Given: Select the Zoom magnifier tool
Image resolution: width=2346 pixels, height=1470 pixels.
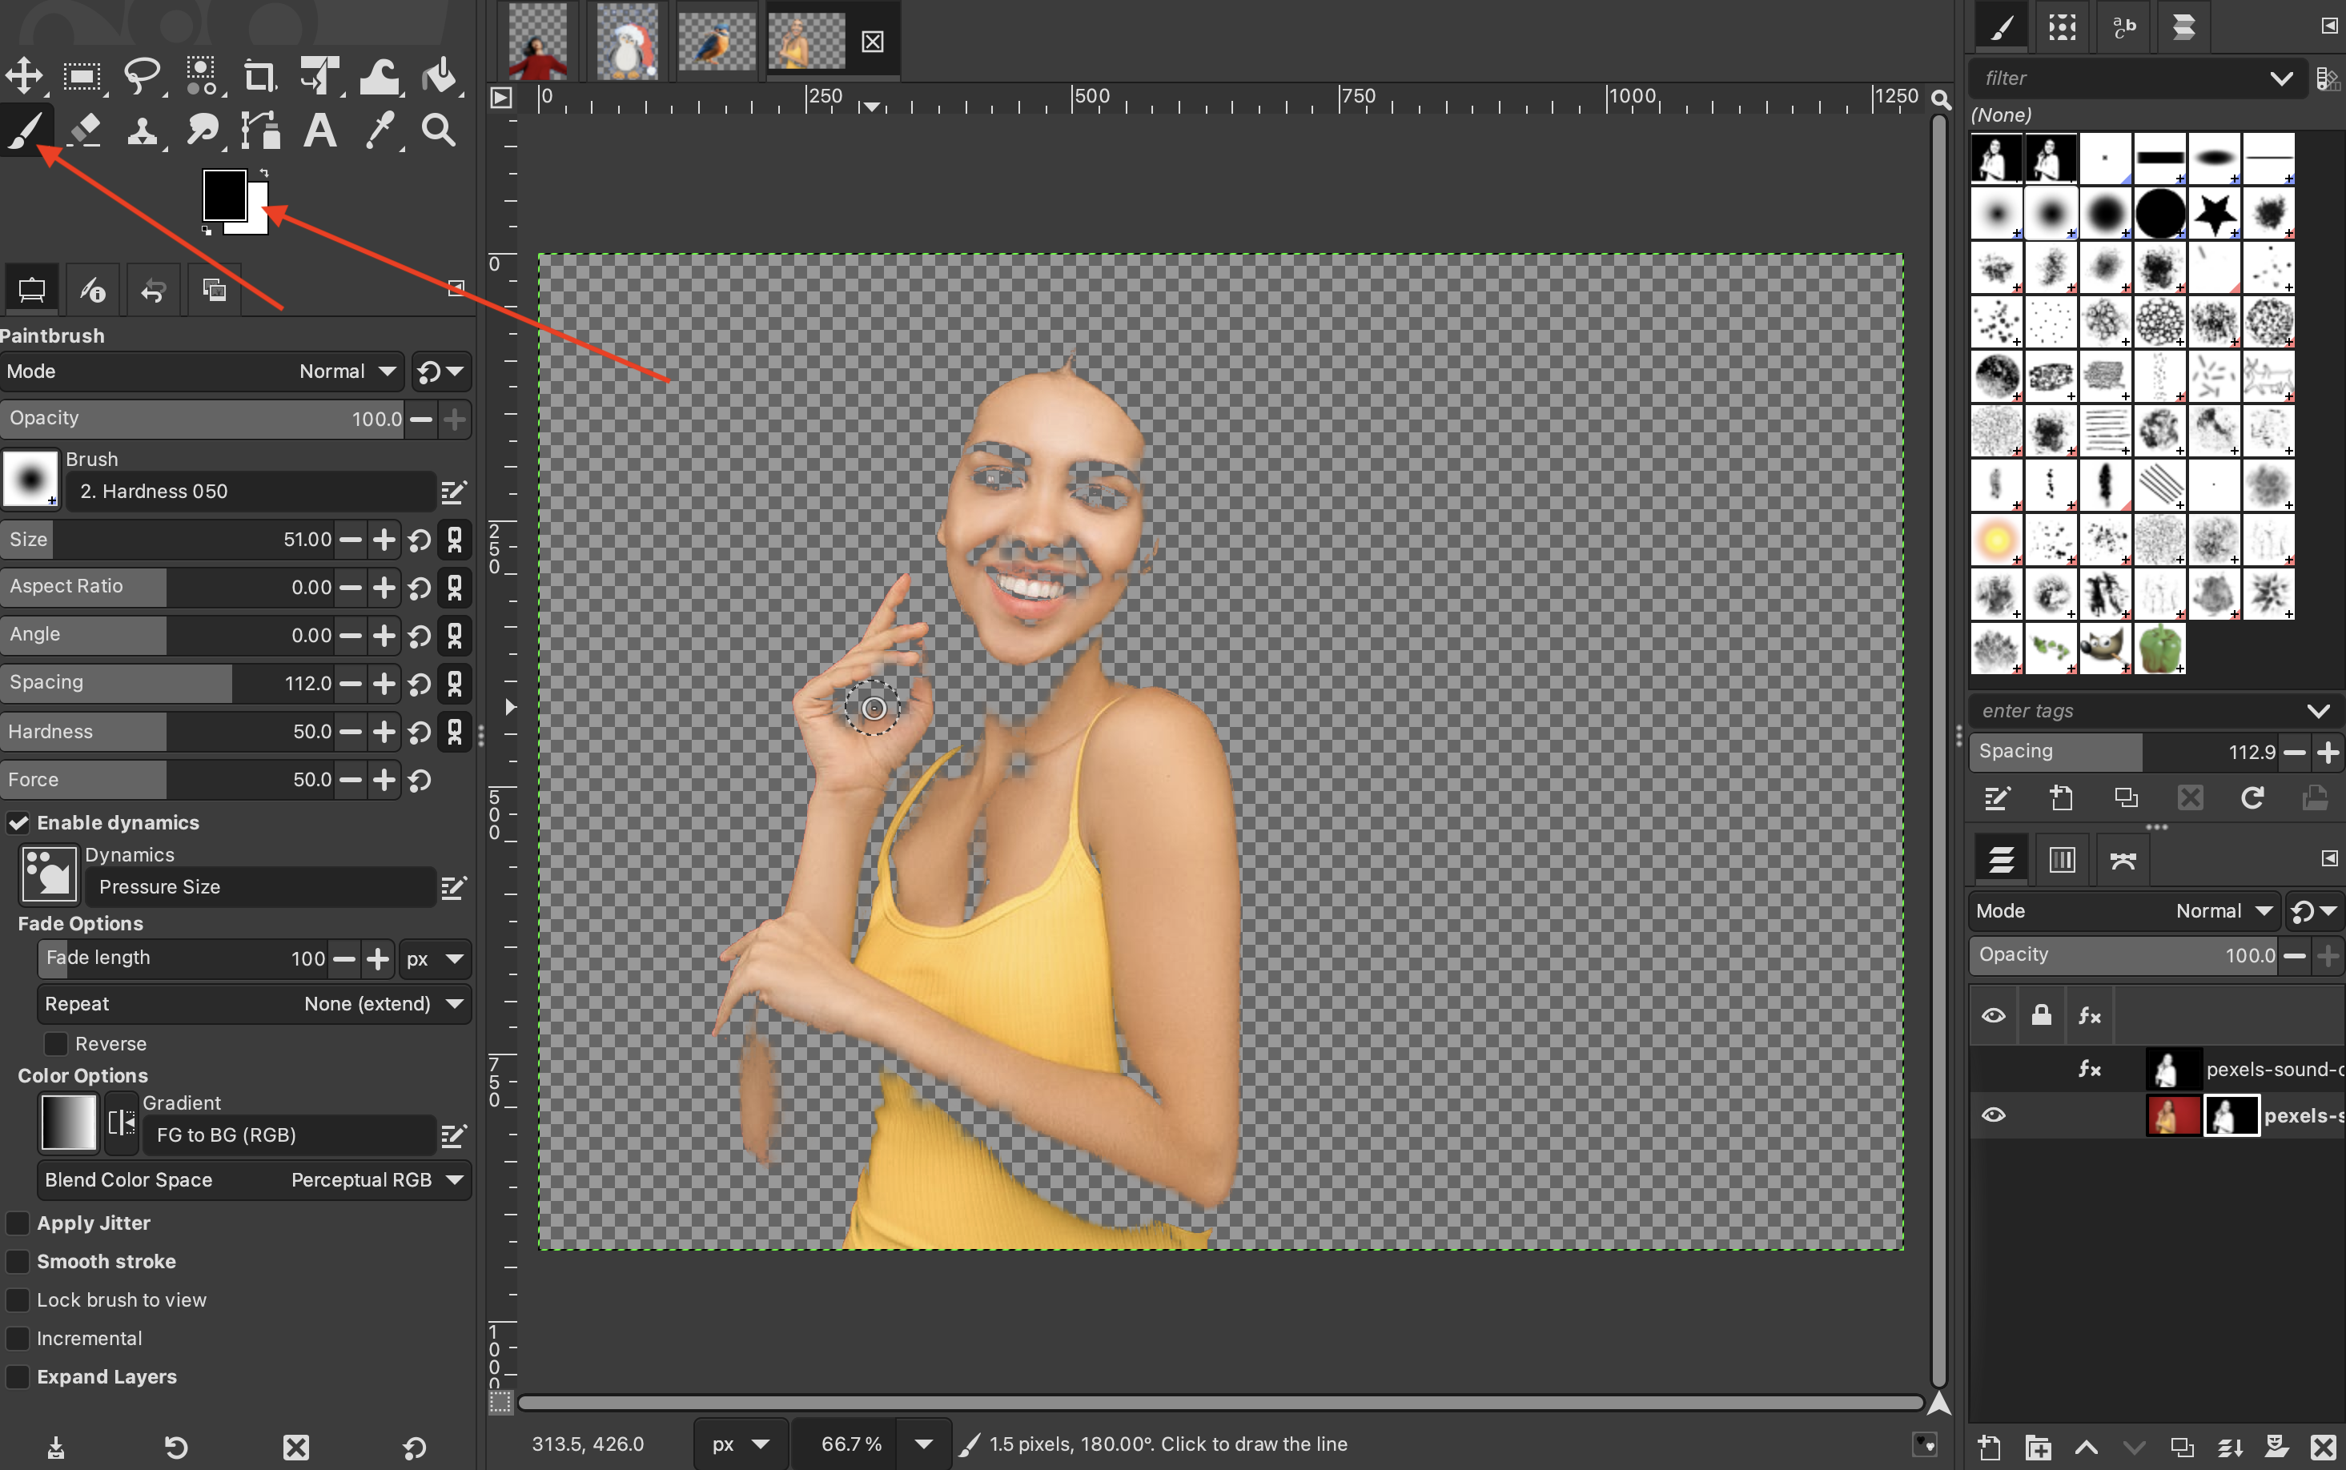Looking at the screenshot, I should (x=439, y=130).
